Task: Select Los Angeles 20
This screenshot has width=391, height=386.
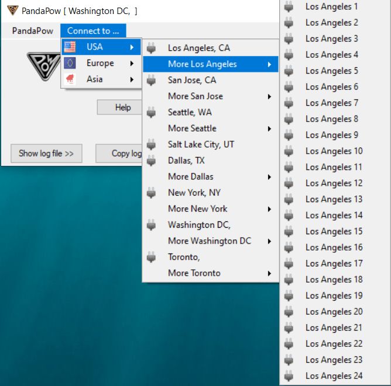Action: [335, 311]
